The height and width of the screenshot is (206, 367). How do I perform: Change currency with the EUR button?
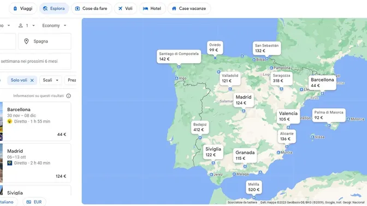pyautogui.click(x=34, y=202)
